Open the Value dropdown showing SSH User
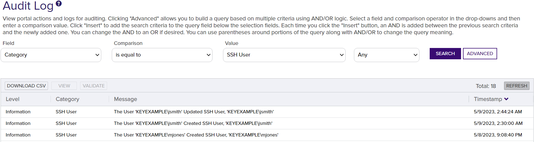The height and width of the screenshot is (142, 534). 284,55
